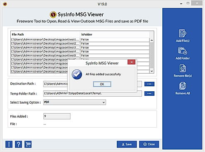Click 'All files added successfully' message
Screen dimensions: 205x152
[103, 74]
